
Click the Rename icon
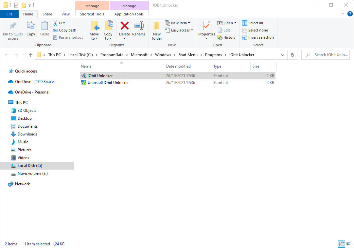[139, 26]
